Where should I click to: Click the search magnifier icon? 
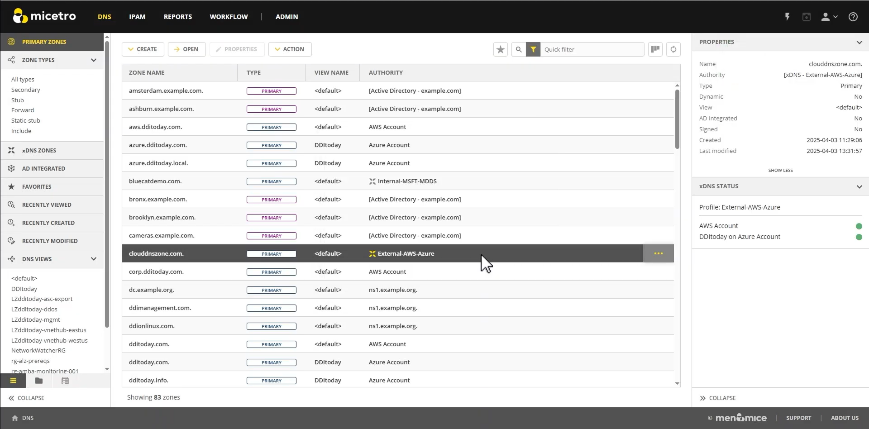pyautogui.click(x=519, y=49)
